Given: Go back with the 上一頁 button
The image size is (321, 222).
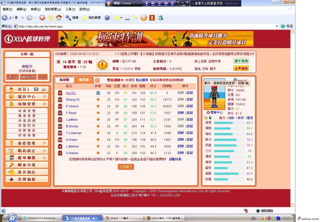Looking at the screenshot, I should click(10, 18).
